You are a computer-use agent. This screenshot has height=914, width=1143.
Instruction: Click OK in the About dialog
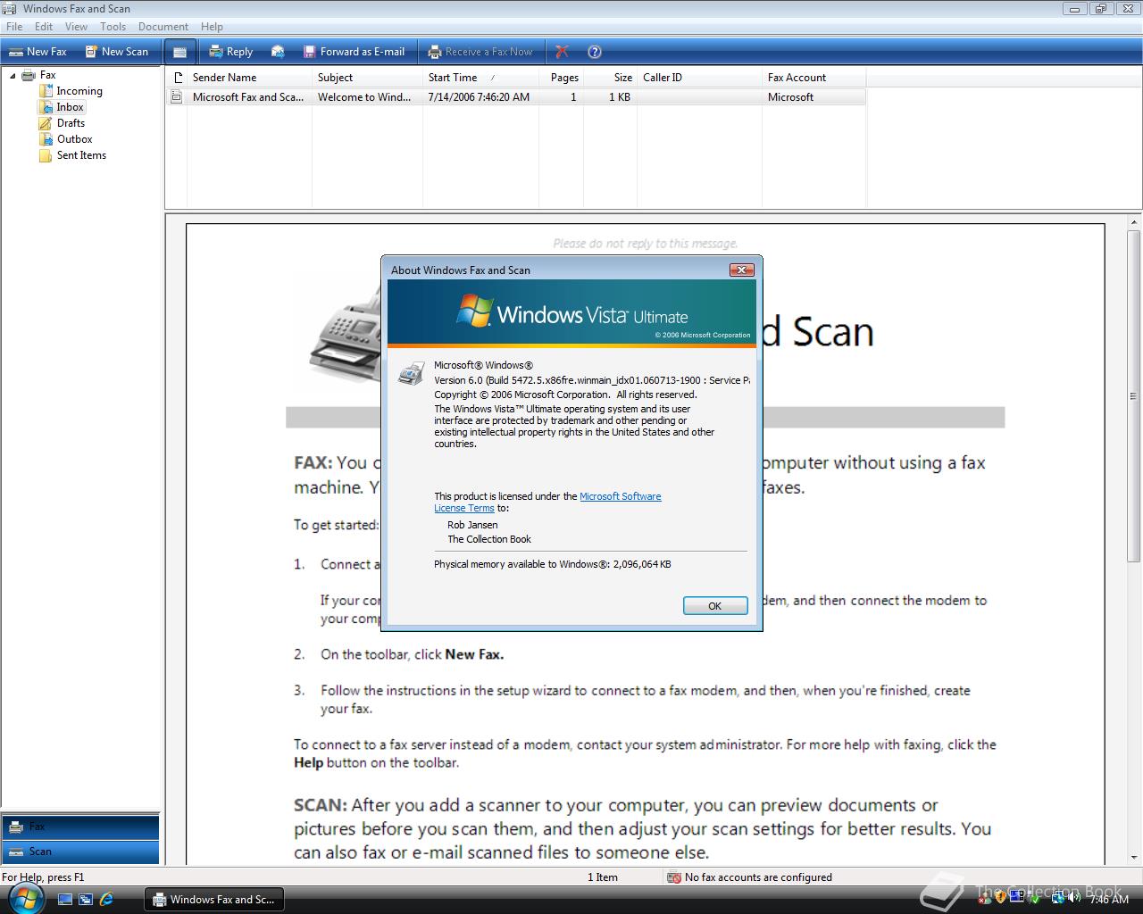714,606
